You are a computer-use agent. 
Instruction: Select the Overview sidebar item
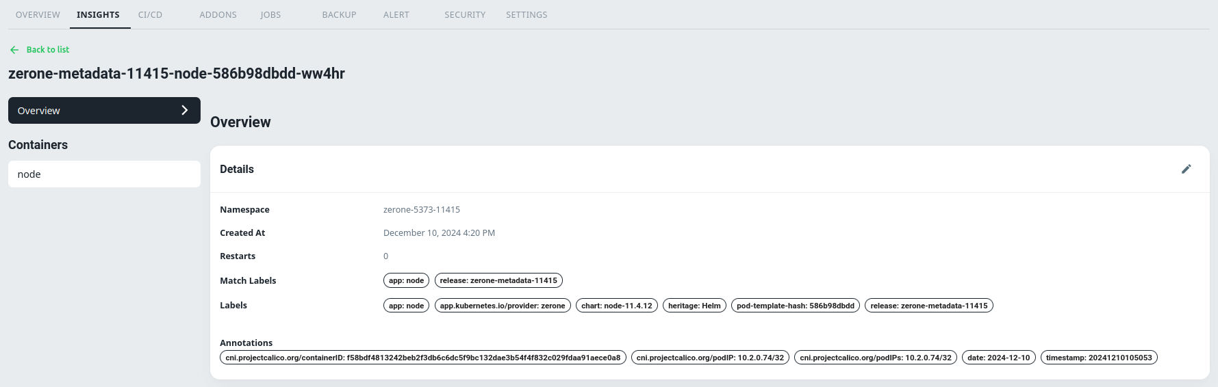click(104, 110)
